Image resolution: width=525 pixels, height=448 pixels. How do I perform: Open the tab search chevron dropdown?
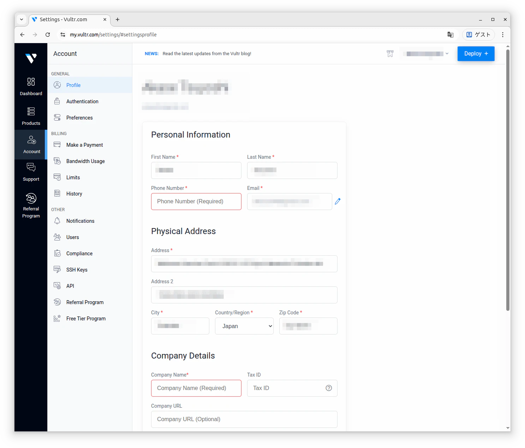coord(22,19)
